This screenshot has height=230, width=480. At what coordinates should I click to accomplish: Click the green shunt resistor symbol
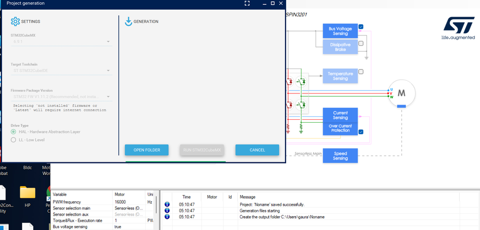[301, 127]
